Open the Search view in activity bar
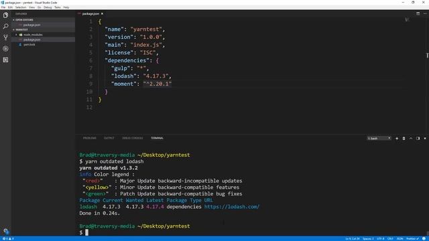The image size is (429, 241). [x=5, y=27]
